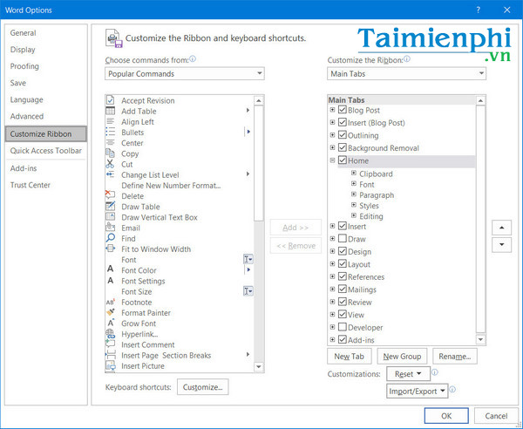This screenshot has height=429, width=523.
Task: Uncheck the Add-ins tab checkbox
Action: tap(343, 339)
